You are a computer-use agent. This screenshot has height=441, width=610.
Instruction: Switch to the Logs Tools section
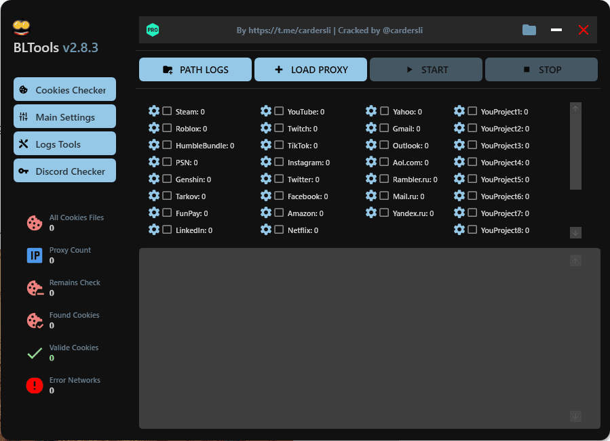coord(64,143)
